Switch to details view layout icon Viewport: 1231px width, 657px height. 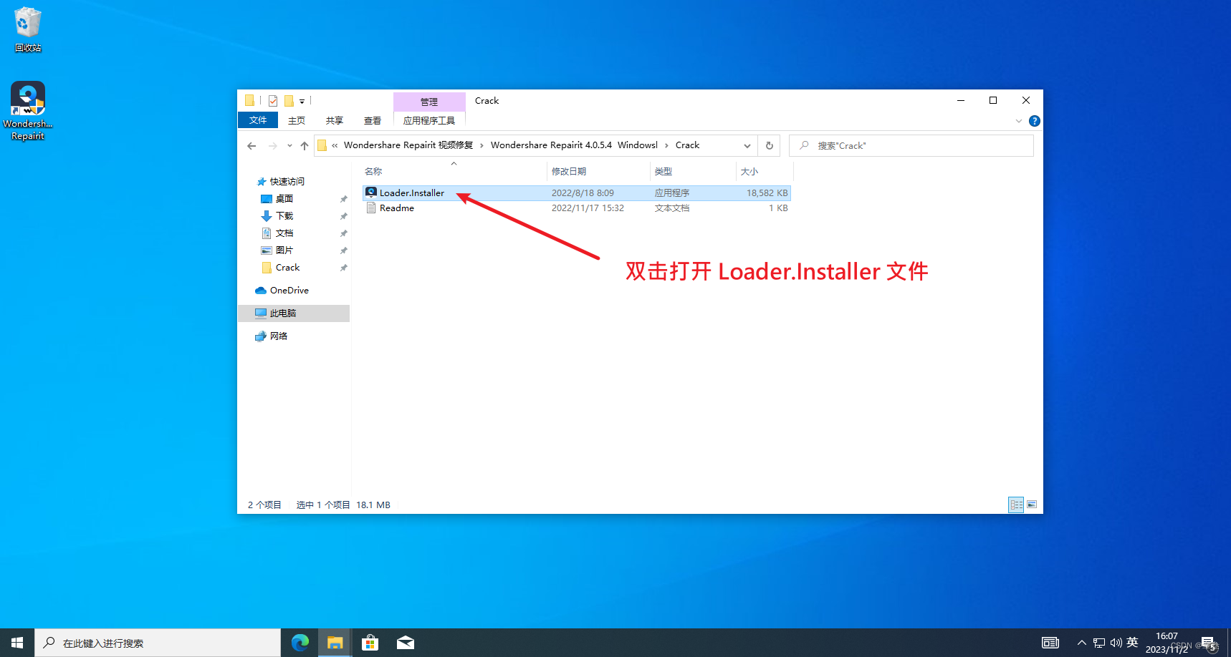1016,505
